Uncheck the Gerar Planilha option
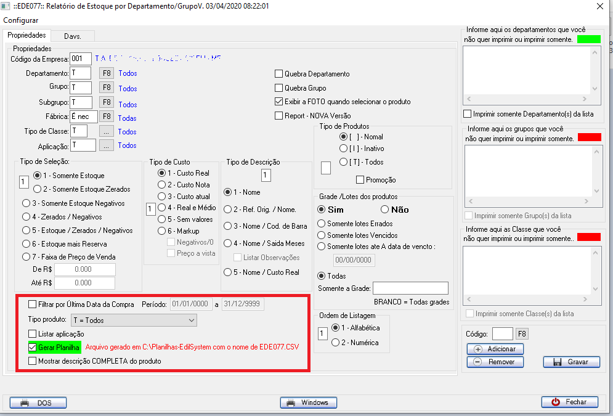This screenshot has width=613, height=416. (33, 348)
